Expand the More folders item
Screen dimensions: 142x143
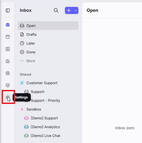coord(48,61)
